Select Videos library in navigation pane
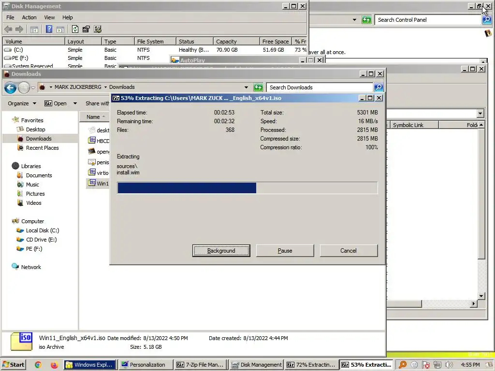The image size is (495, 371). coord(33,203)
